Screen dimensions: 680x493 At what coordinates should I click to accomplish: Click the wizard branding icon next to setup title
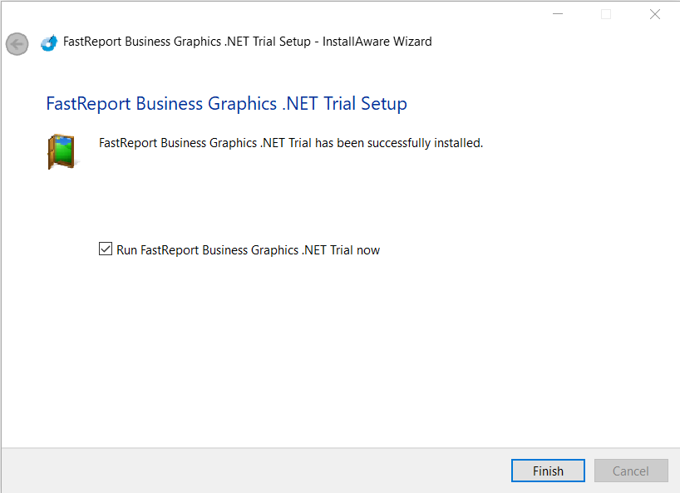(x=47, y=41)
